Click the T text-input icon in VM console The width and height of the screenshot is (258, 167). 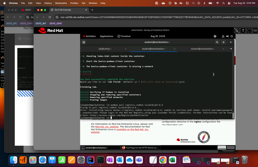243,30
